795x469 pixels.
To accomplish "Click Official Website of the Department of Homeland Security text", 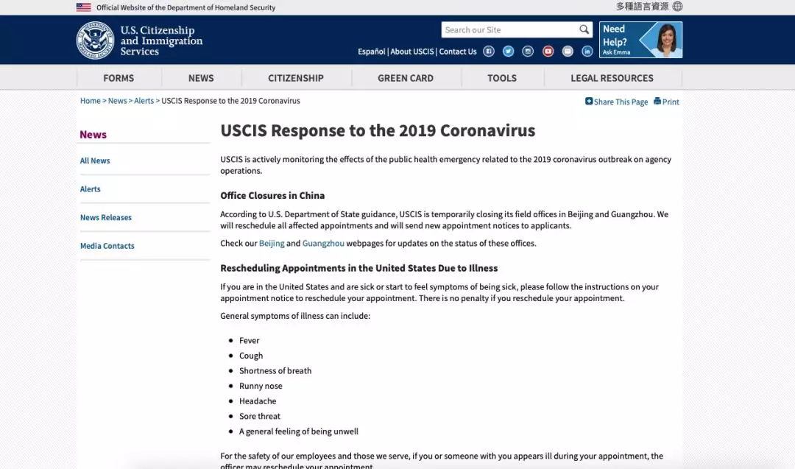I will tap(186, 7).
